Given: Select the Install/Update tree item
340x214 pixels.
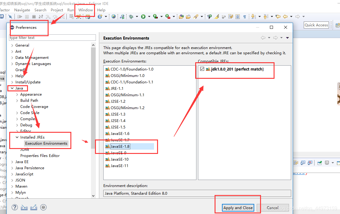Looking at the screenshot, I should (28, 82).
